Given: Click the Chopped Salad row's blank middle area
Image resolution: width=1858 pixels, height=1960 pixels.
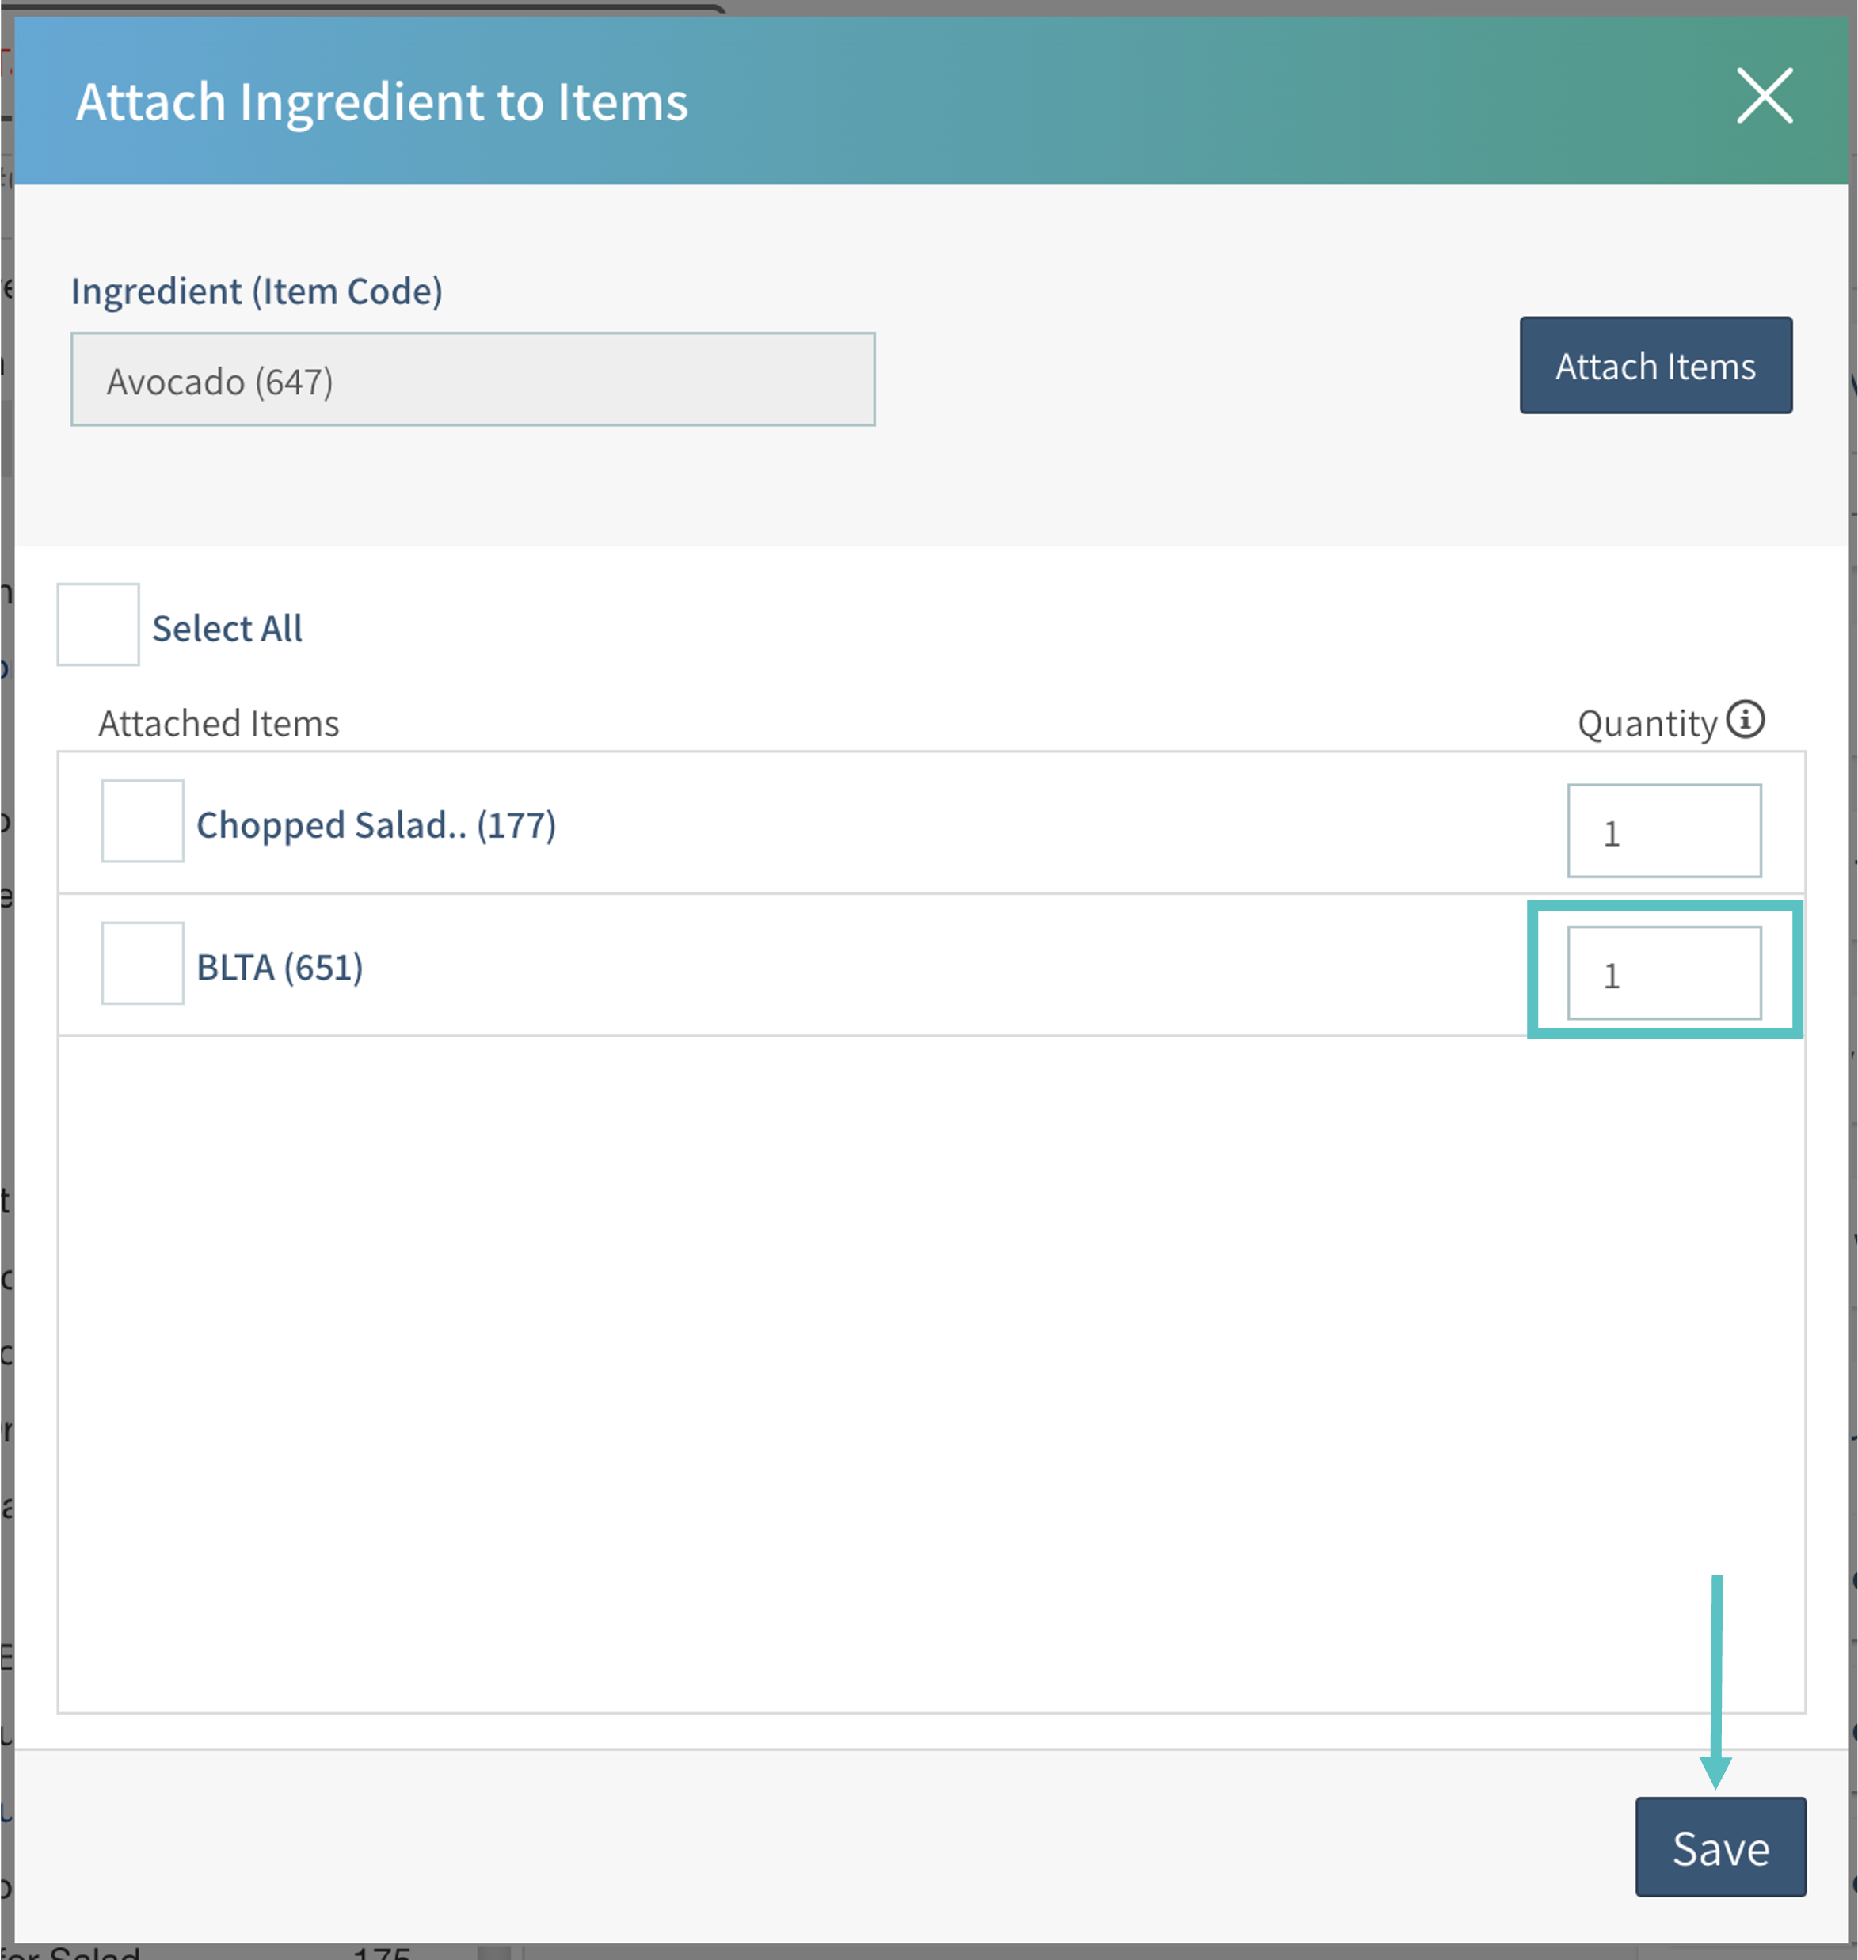Looking at the screenshot, I should point(991,824).
